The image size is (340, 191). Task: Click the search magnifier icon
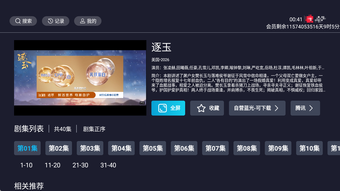pyautogui.click(x=18, y=21)
